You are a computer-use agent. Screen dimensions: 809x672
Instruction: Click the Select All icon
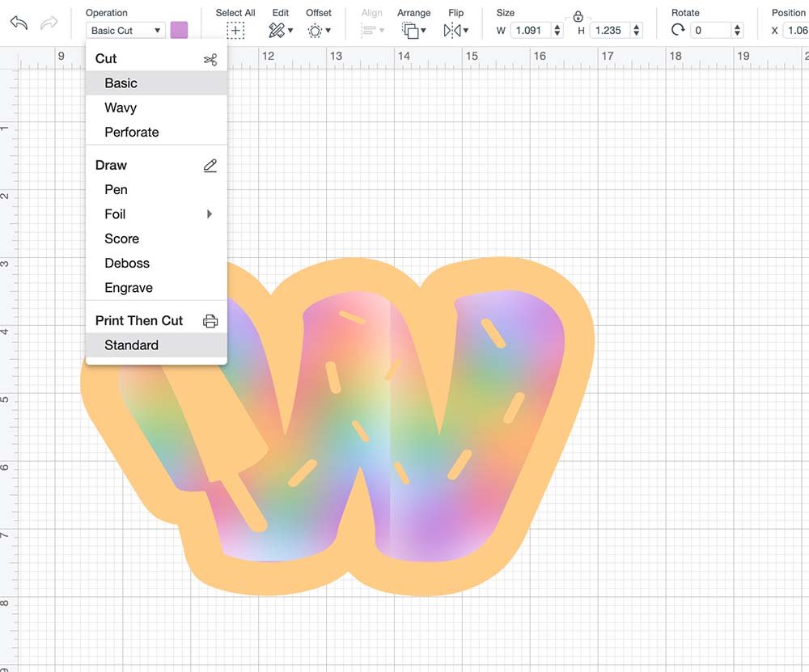pos(235,31)
